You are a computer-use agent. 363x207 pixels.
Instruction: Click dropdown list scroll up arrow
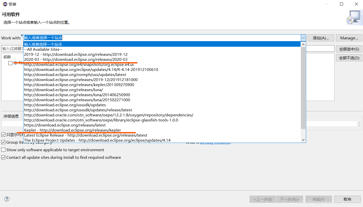(303, 44)
